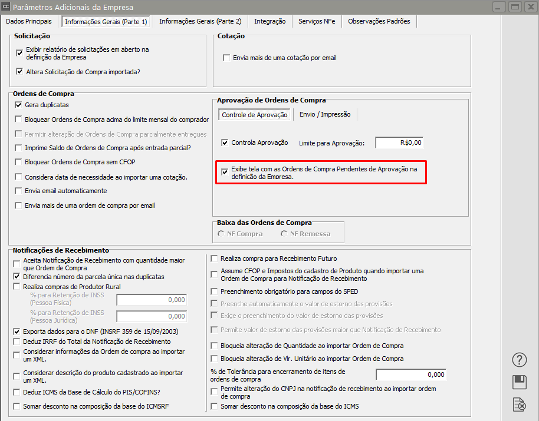Toggle the Gera duplicatas checkbox
The height and width of the screenshot is (421, 539).
19,105
